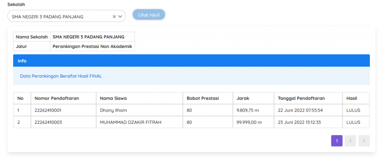The image size is (383, 157).
Task: Click the Jarak column header
Action: 243,98
